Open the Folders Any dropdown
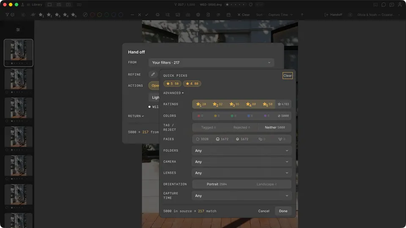Image resolution: width=406 pixels, height=228 pixels. pos(241,150)
